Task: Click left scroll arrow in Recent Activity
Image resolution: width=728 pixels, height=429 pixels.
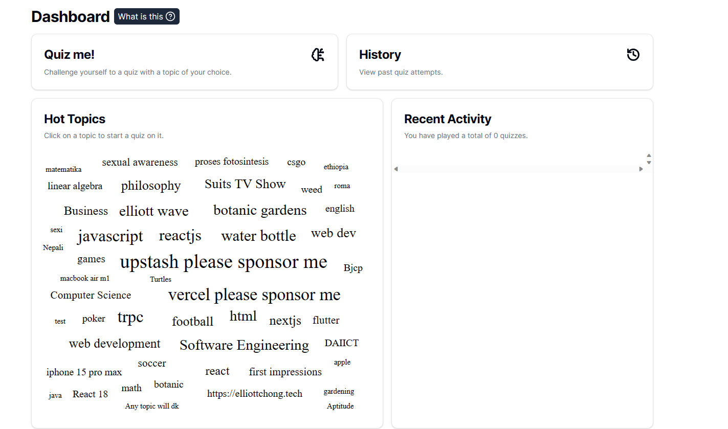Action: [x=395, y=169]
